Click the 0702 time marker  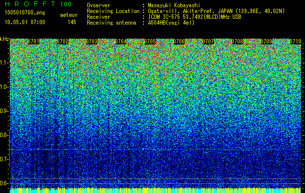(63, 41)
